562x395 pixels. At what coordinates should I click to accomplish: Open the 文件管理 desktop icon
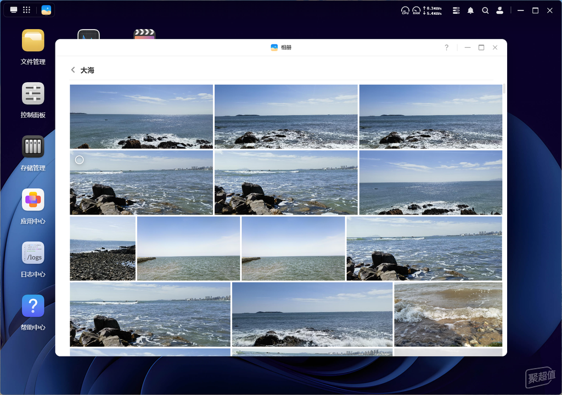[x=33, y=47]
